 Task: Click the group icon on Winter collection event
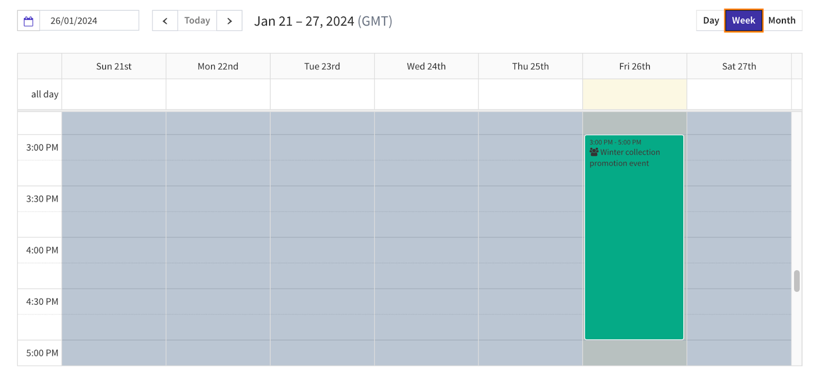tap(594, 152)
